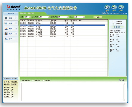132x107 pixels.
Task: Select the fault info radio button
Action: click(x=43, y=80)
